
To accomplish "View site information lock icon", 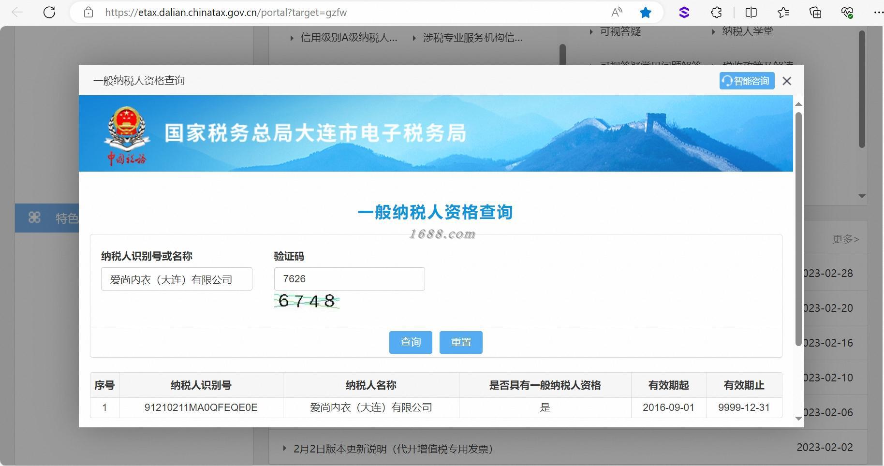I will 88,13.
